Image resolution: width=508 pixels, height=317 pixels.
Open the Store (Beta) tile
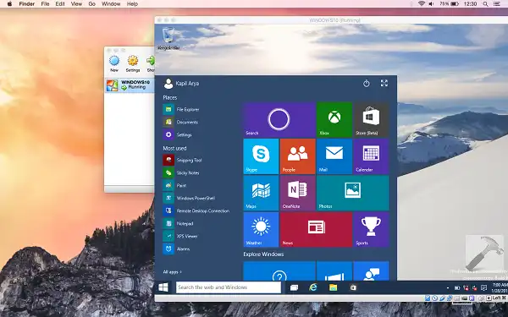(371, 119)
